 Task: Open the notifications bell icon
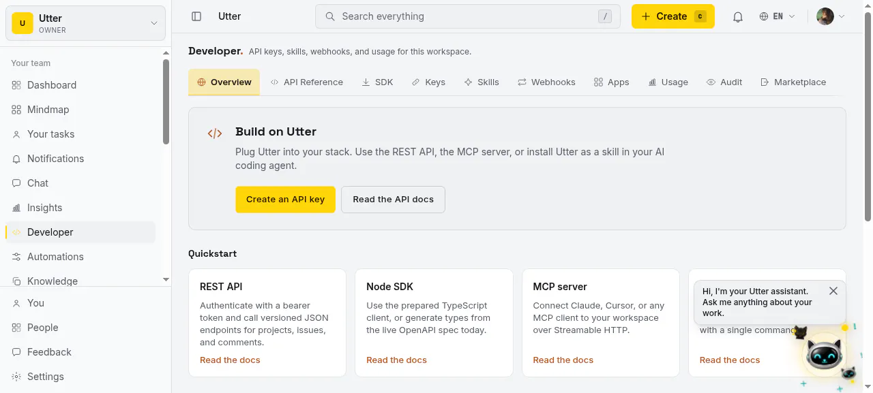point(737,17)
